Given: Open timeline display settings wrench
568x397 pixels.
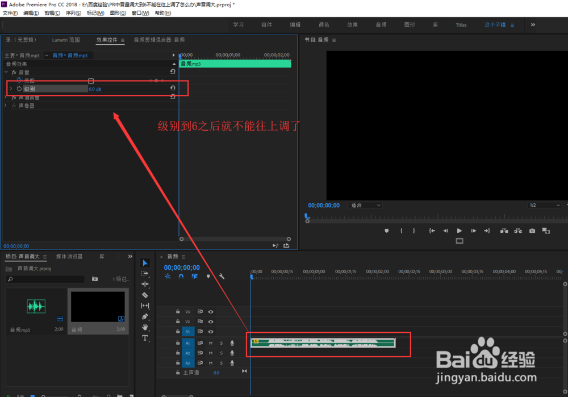Looking at the screenshot, I should [x=222, y=277].
